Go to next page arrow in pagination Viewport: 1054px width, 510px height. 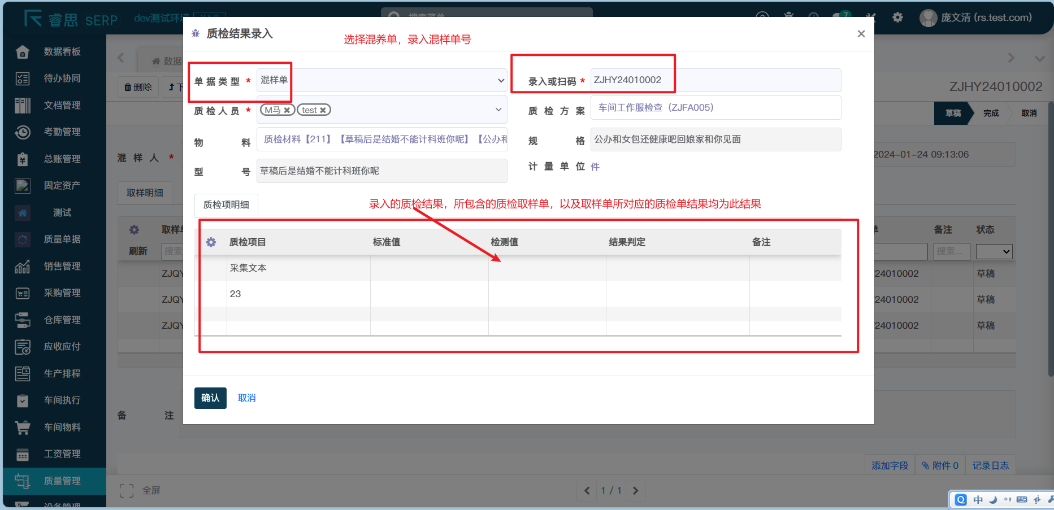[635, 490]
